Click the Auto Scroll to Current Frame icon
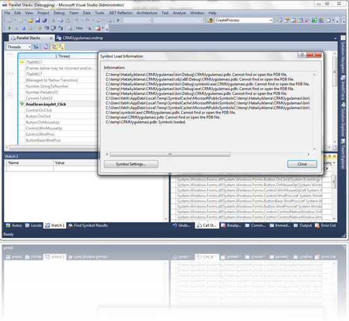Viewport: 349px width, 321px height. click(54, 47)
